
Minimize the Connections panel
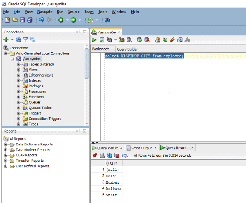click(84, 32)
